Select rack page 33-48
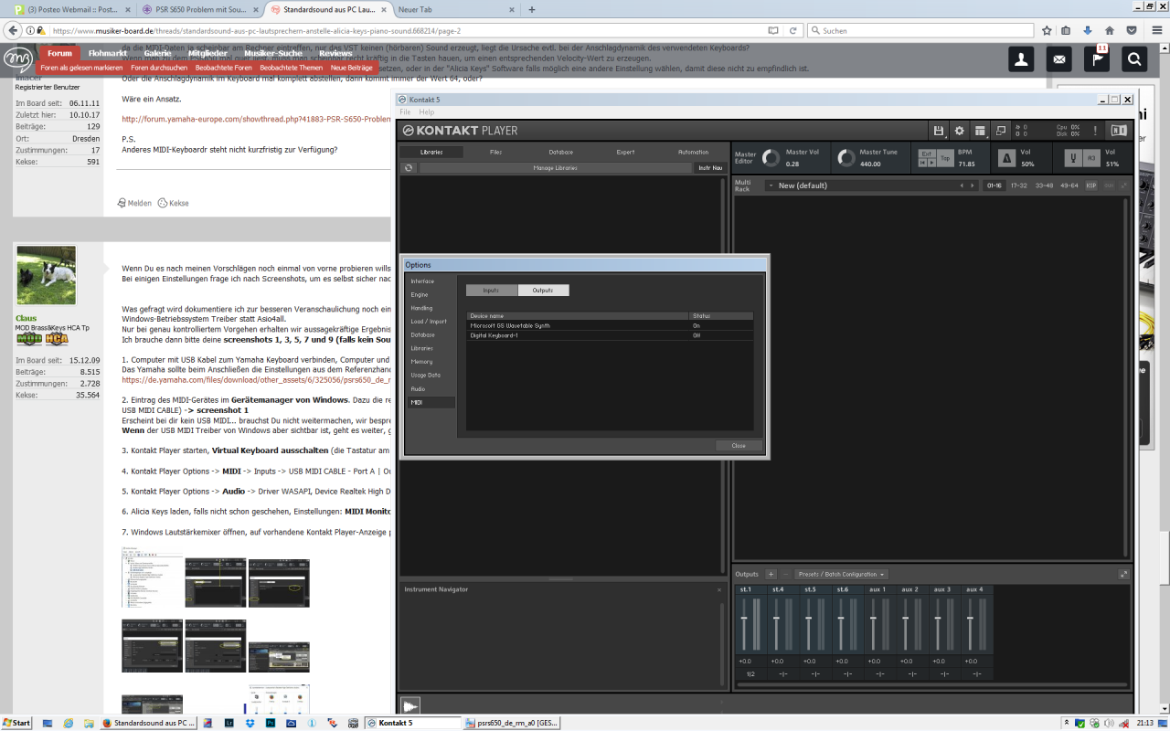1170x731 pixels. [x=1043, y=185]
